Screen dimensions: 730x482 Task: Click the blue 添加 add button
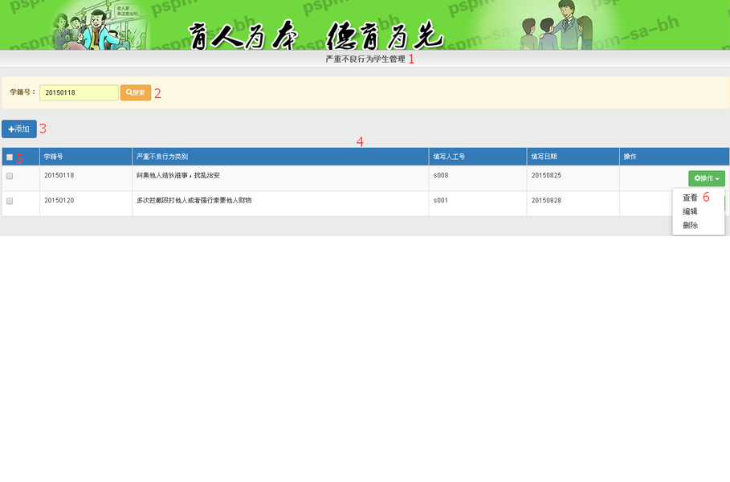pos(19,129)
